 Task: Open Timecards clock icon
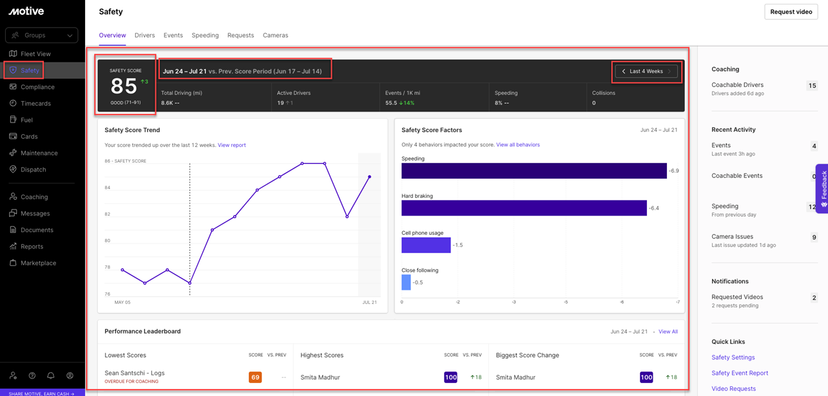click(x=13, y=103)
